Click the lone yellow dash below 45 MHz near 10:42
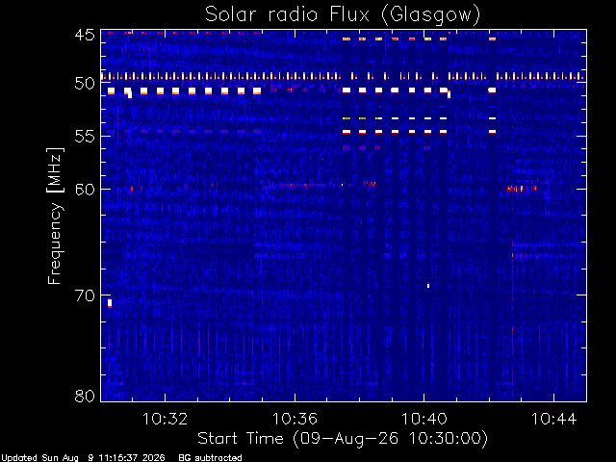Image resolution: width=616 pixels, height=462 pixels. (x=492, y=38)
